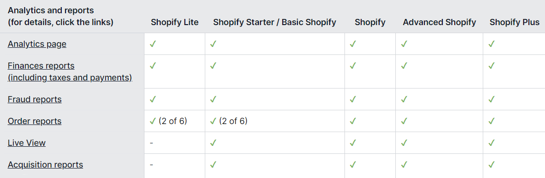Image resolution: width=545 pixels, height=178 pixels.
Task: Open the Finances reports link
Action: pyautogui.click(x=70, y=71)
